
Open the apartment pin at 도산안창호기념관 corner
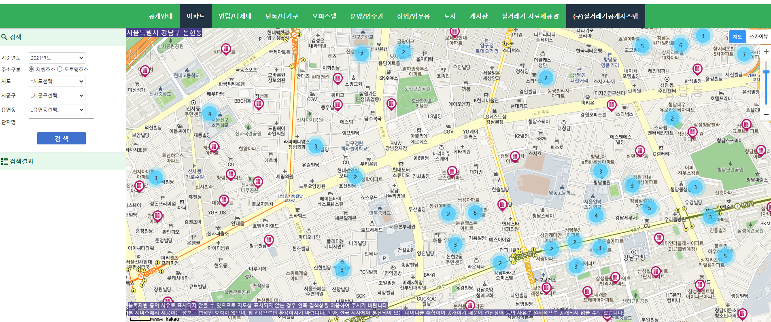[x=391, y=104]
